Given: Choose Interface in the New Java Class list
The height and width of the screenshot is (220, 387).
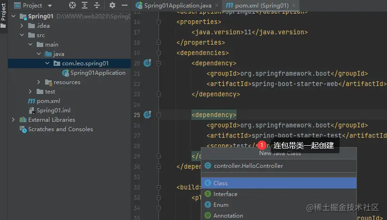Looking at the screenshot, I should (279, 194).
